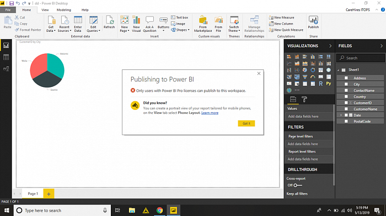The height and width of the screenshot is (216, 386).
Task: Switch to the View ribbon tab
Action: [x=45, y=10]
